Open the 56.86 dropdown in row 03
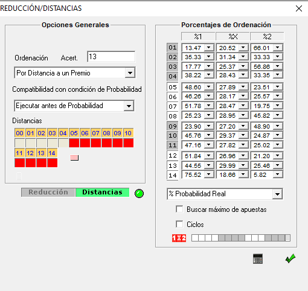 point(278,66)
